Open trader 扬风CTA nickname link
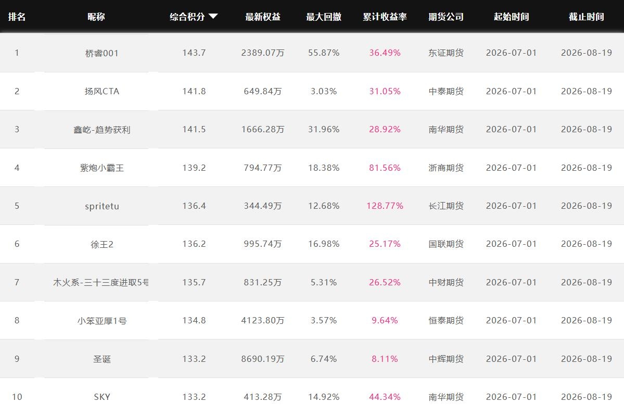This screenshot has height=415, width=624. pos(102,91)
